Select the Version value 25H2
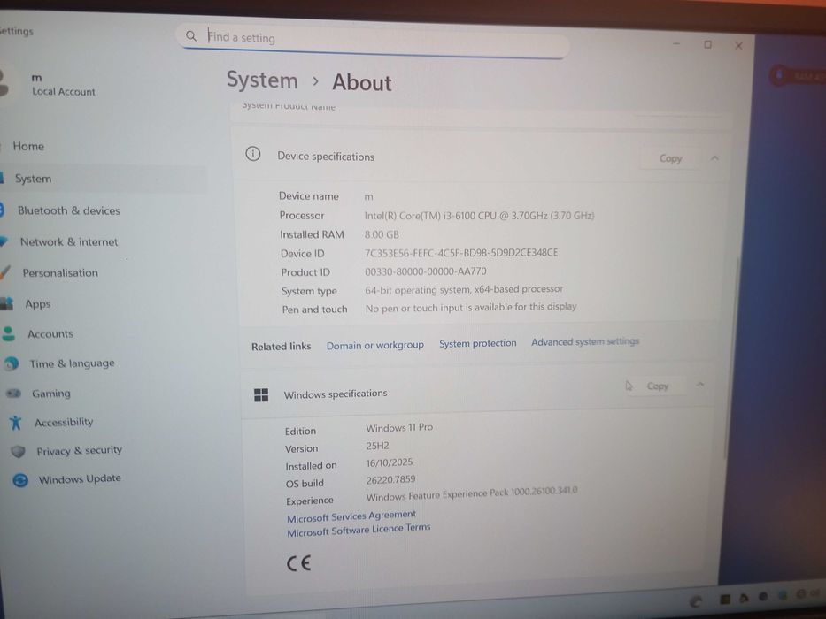Viewport: 826px width, 619px height. [x=377, y=446]
